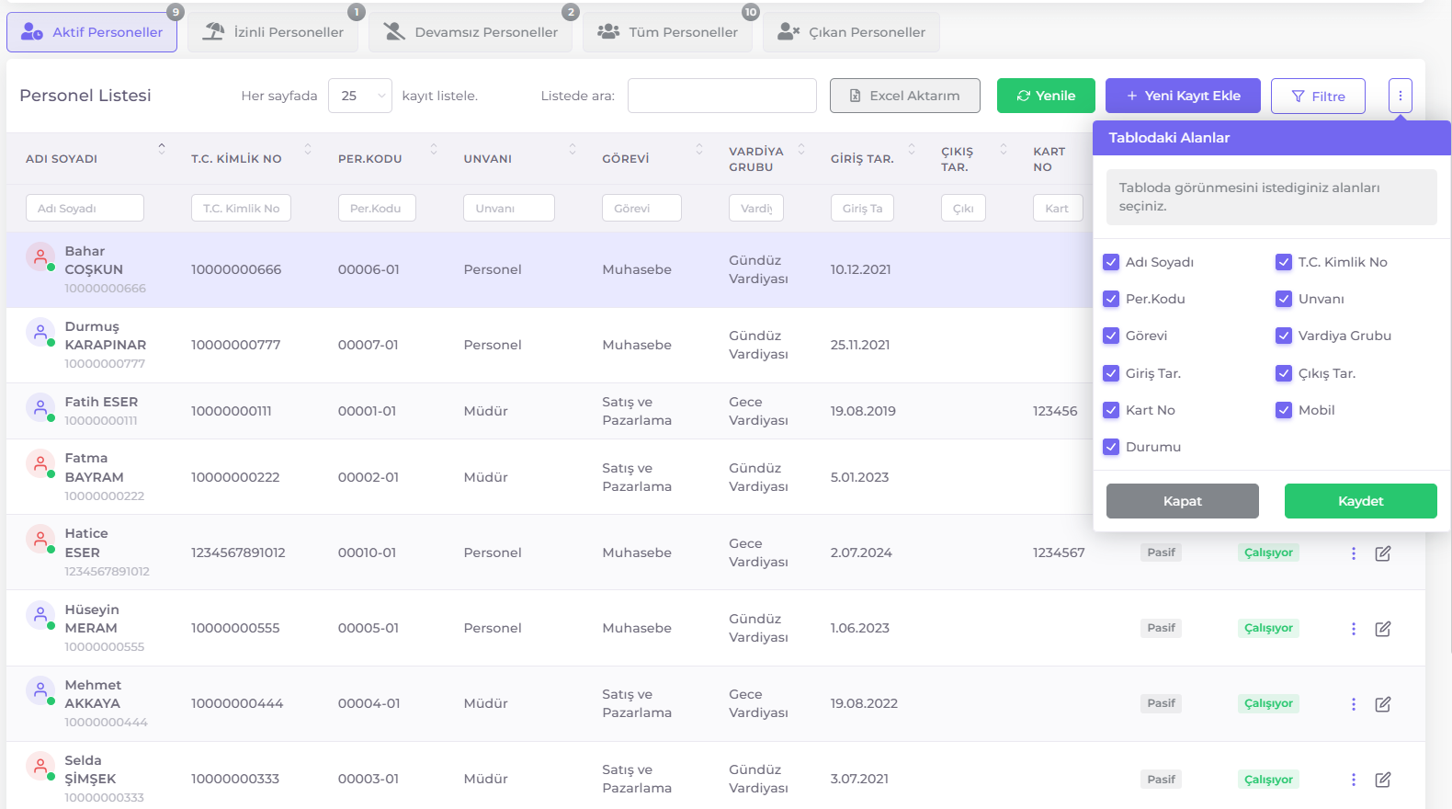Toggle the Vardiya Grubu column checkbox
Screen dimensions: 1452x809
pyautogui.click(x=1284, y=336)
